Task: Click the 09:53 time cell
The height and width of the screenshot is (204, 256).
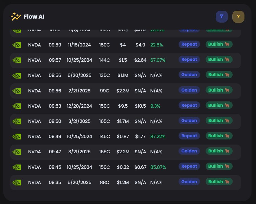Action: (x=55, y=106)
